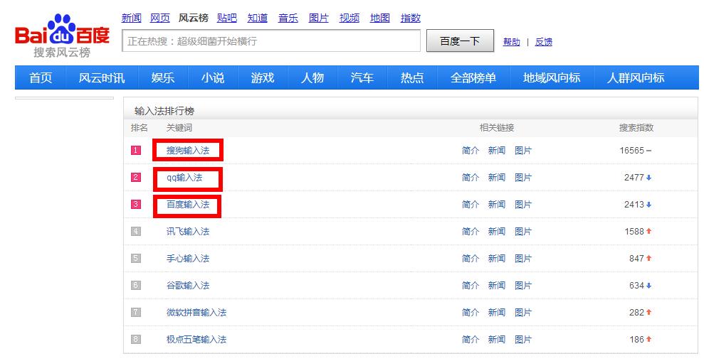Open 汽车 navigation tab
The width and height of the screenshot is (704, 361).
pyautogui.click(x=362, y=77)
